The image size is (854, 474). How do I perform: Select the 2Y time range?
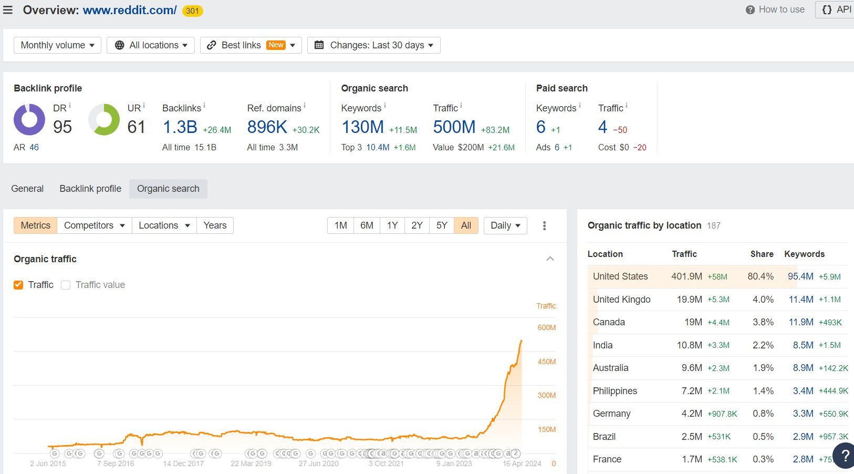tap(417, 225)
